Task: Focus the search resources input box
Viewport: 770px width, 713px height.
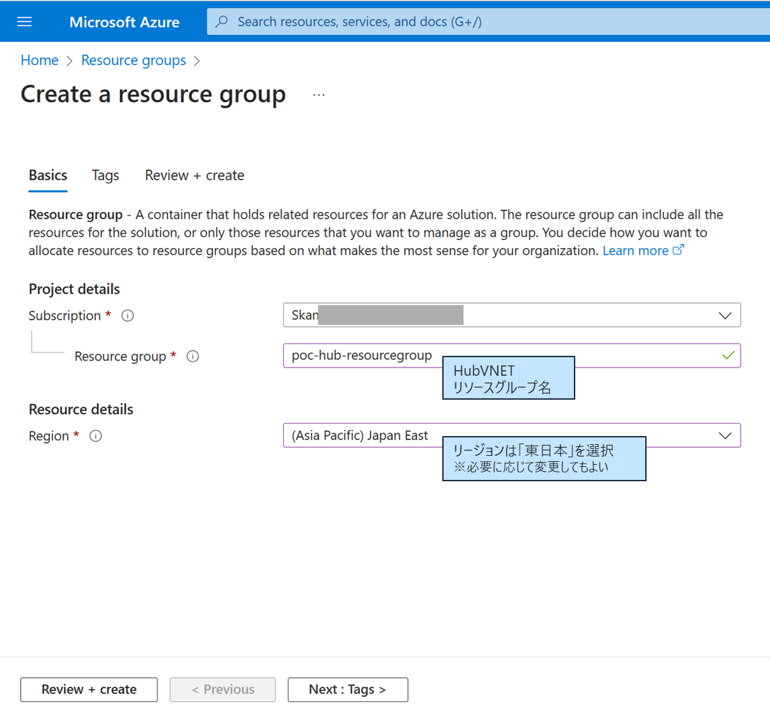Action: [x=488, y=22]
